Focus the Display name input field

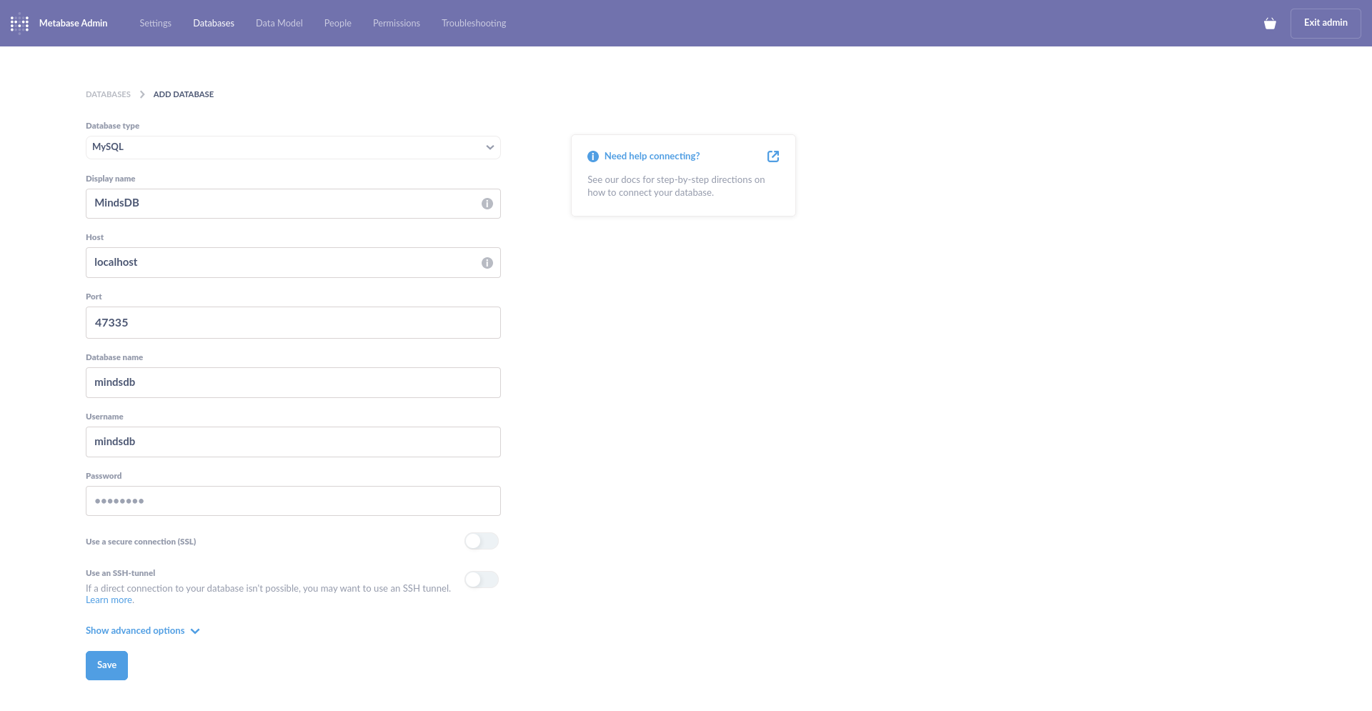(293, 204)
